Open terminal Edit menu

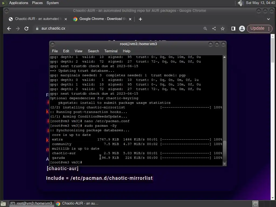66,51
